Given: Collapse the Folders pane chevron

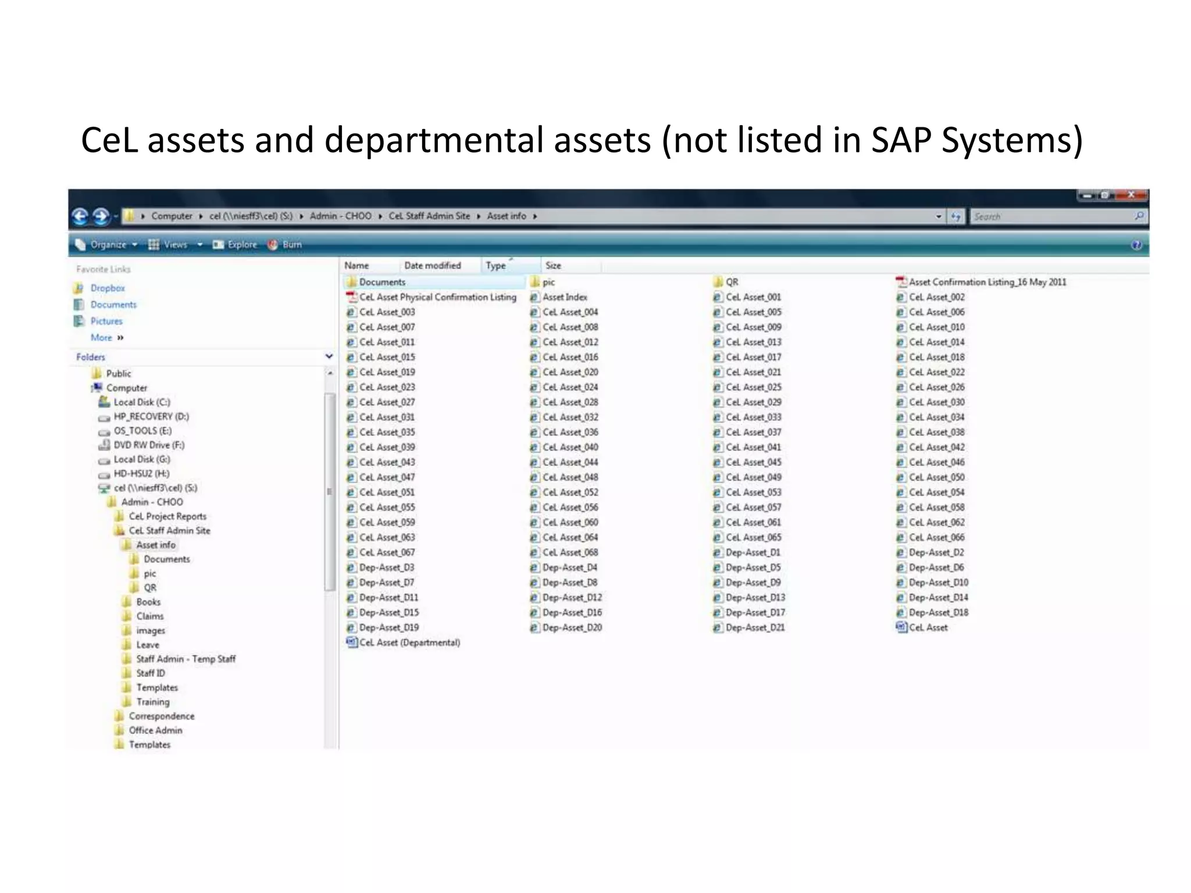Looking at the screenshot, I should [329, 356].
